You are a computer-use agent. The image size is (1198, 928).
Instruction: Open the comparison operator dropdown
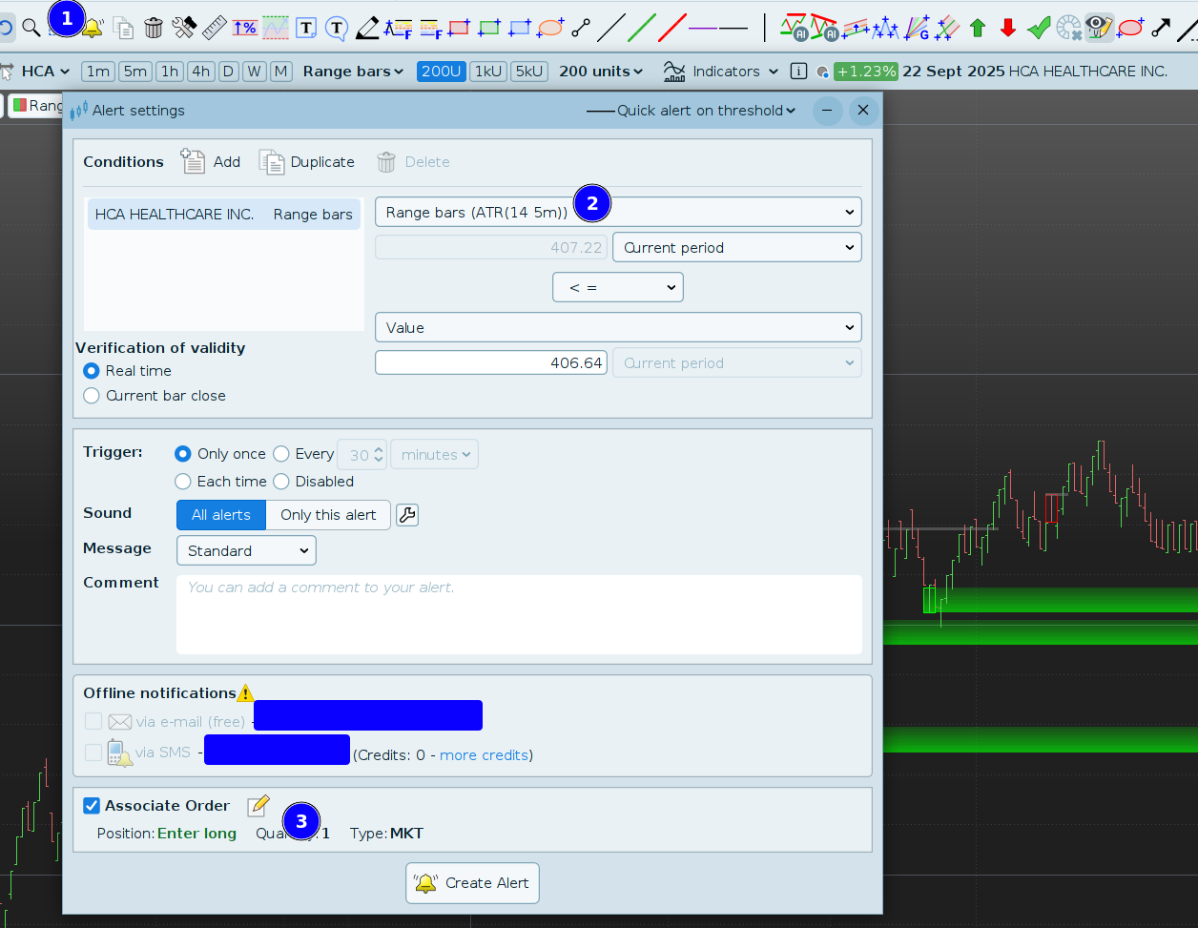coord(618,287)
